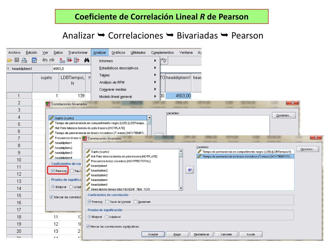
Task: Click the front Correlaciones bivariadas title icon
Action: click(x=84, y=138)
